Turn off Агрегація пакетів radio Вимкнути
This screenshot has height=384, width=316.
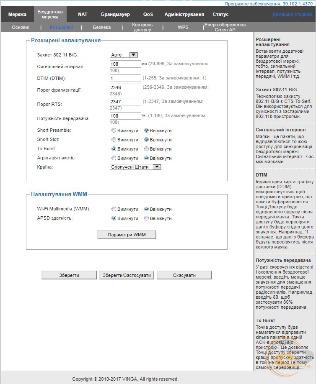pos(114,158)
